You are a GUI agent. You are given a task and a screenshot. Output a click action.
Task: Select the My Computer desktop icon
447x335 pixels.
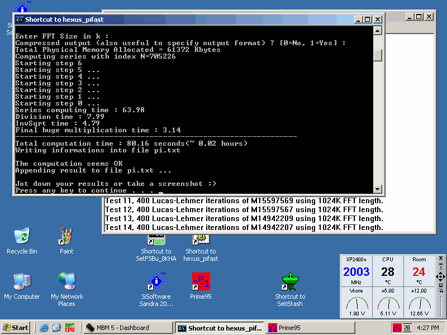(22, 281)
